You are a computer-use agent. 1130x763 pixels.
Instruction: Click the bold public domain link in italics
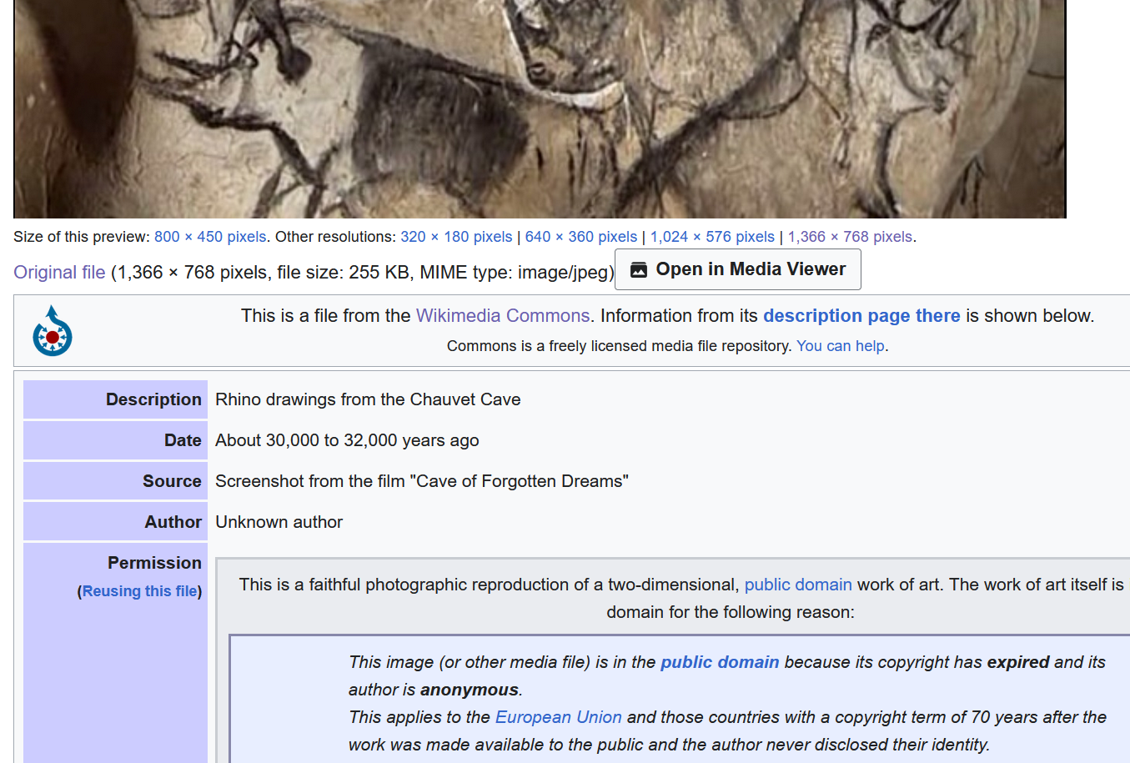[719, 661]
